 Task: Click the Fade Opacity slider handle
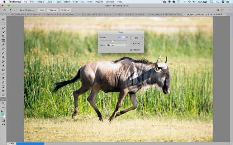pos(113,41)
